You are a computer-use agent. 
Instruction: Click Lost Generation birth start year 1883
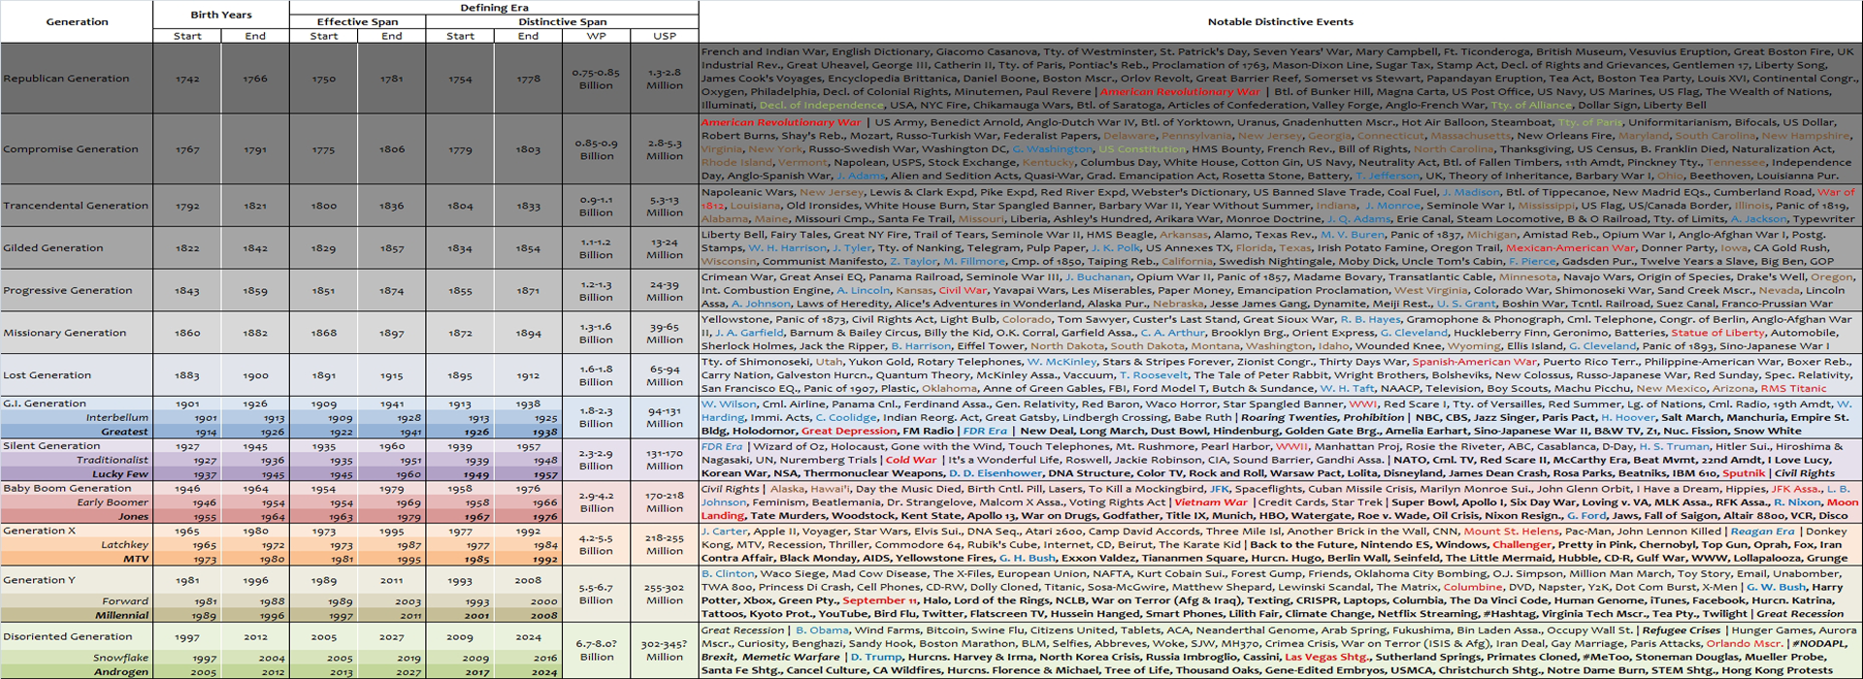(187, 375)
